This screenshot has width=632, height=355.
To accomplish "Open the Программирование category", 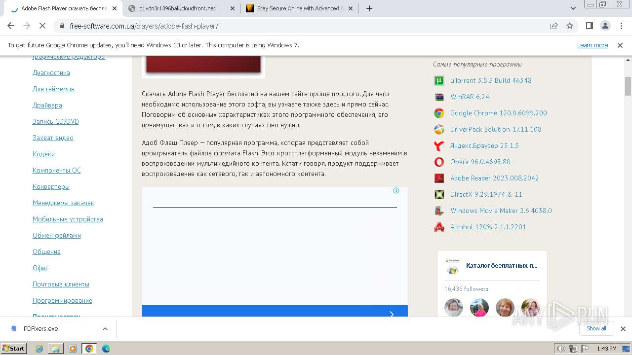I will pos(62,301).
